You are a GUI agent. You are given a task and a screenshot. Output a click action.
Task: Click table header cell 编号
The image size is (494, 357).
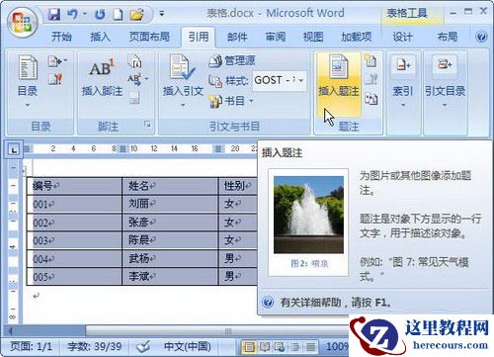pos(74,186)
